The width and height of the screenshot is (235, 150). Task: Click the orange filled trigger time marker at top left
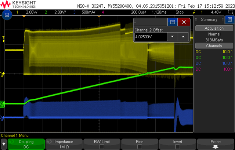pos(24,16)
